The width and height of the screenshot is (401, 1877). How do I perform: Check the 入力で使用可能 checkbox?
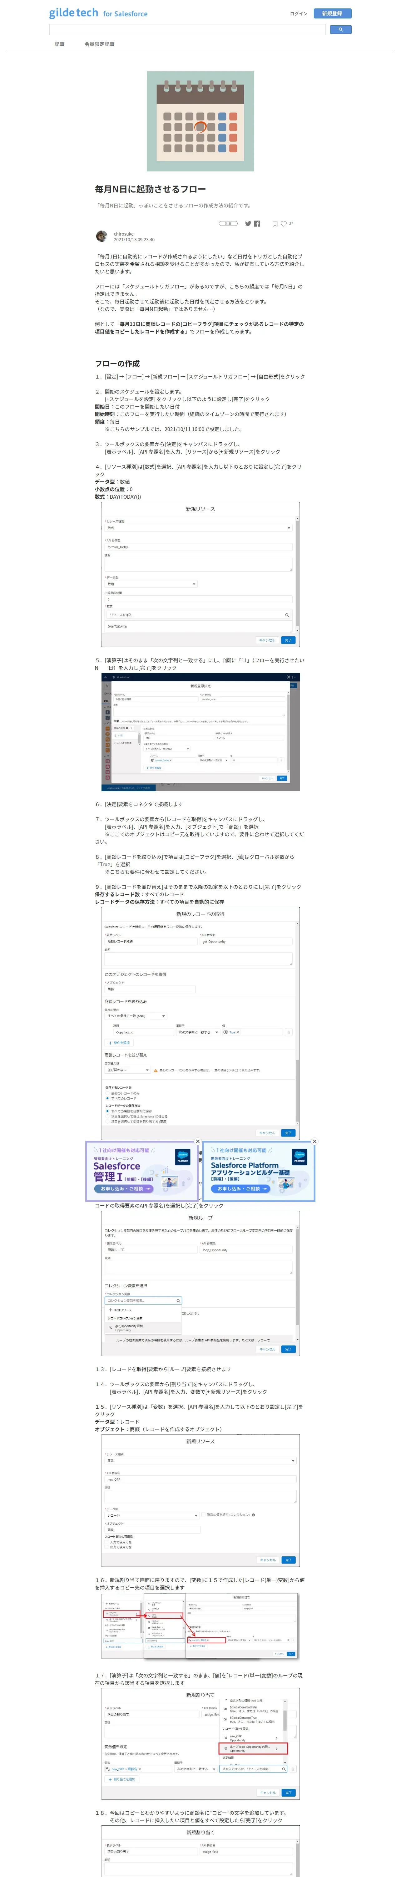pyautogui.click(x=108, y=1542)
